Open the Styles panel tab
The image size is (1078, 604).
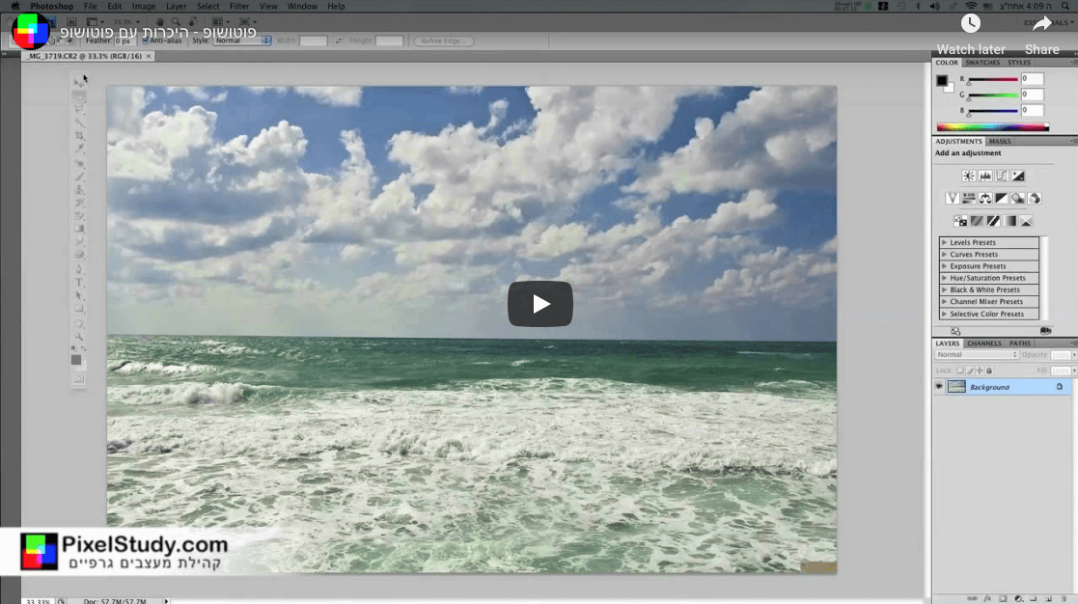[1019, 63]
